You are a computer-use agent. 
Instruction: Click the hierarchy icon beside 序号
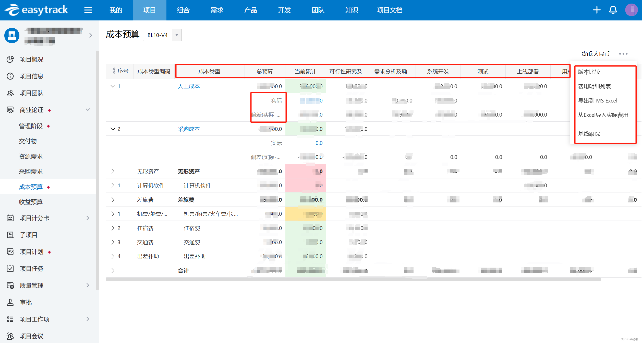coord(114,71)
